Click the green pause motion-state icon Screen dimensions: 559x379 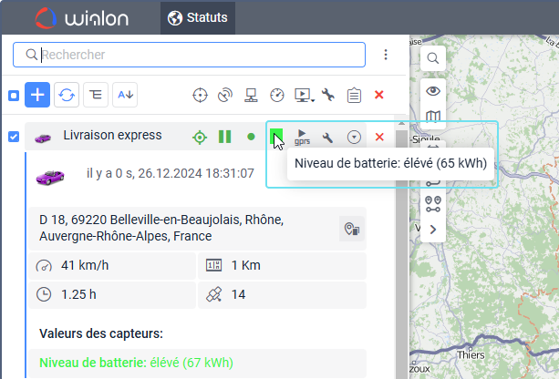pos(225,137)
